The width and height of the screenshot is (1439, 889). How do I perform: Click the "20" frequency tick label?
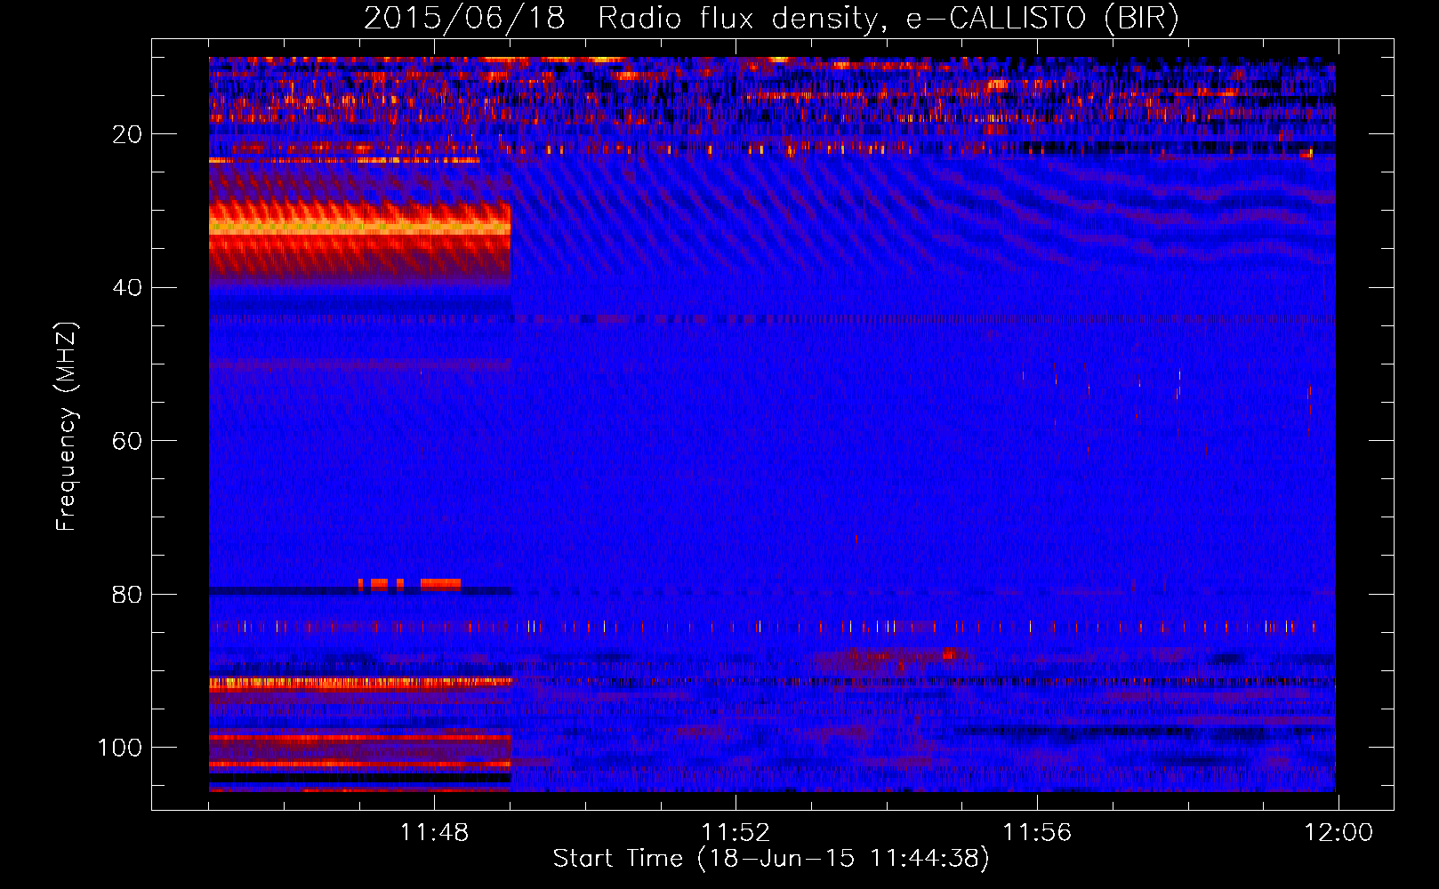point(127,134)
